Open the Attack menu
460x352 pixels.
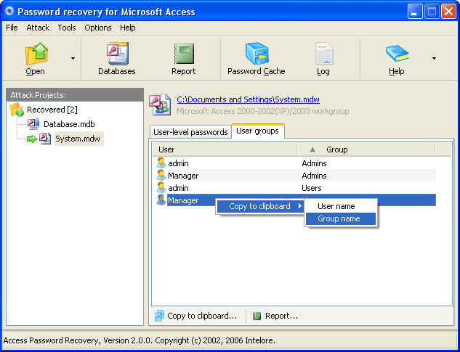(x=38, y=28)
